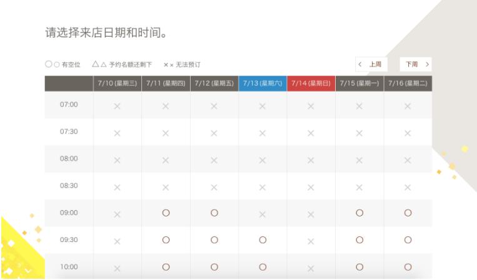
Task: Click unavailable X at 08:00 on 7/14
Action: pos(311,160)
